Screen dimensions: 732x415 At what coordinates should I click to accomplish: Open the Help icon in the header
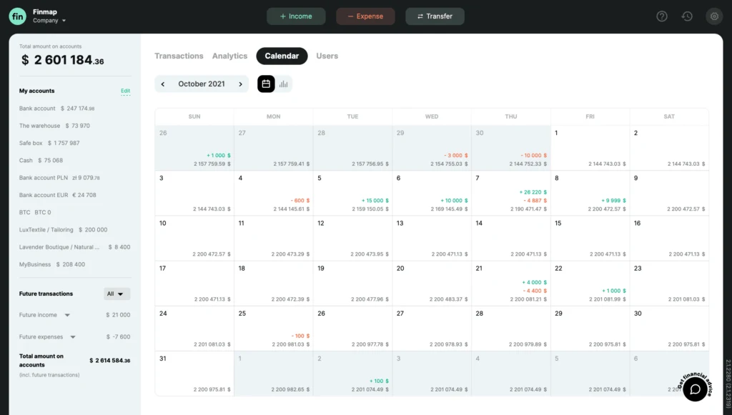click(x=661, y=16)
